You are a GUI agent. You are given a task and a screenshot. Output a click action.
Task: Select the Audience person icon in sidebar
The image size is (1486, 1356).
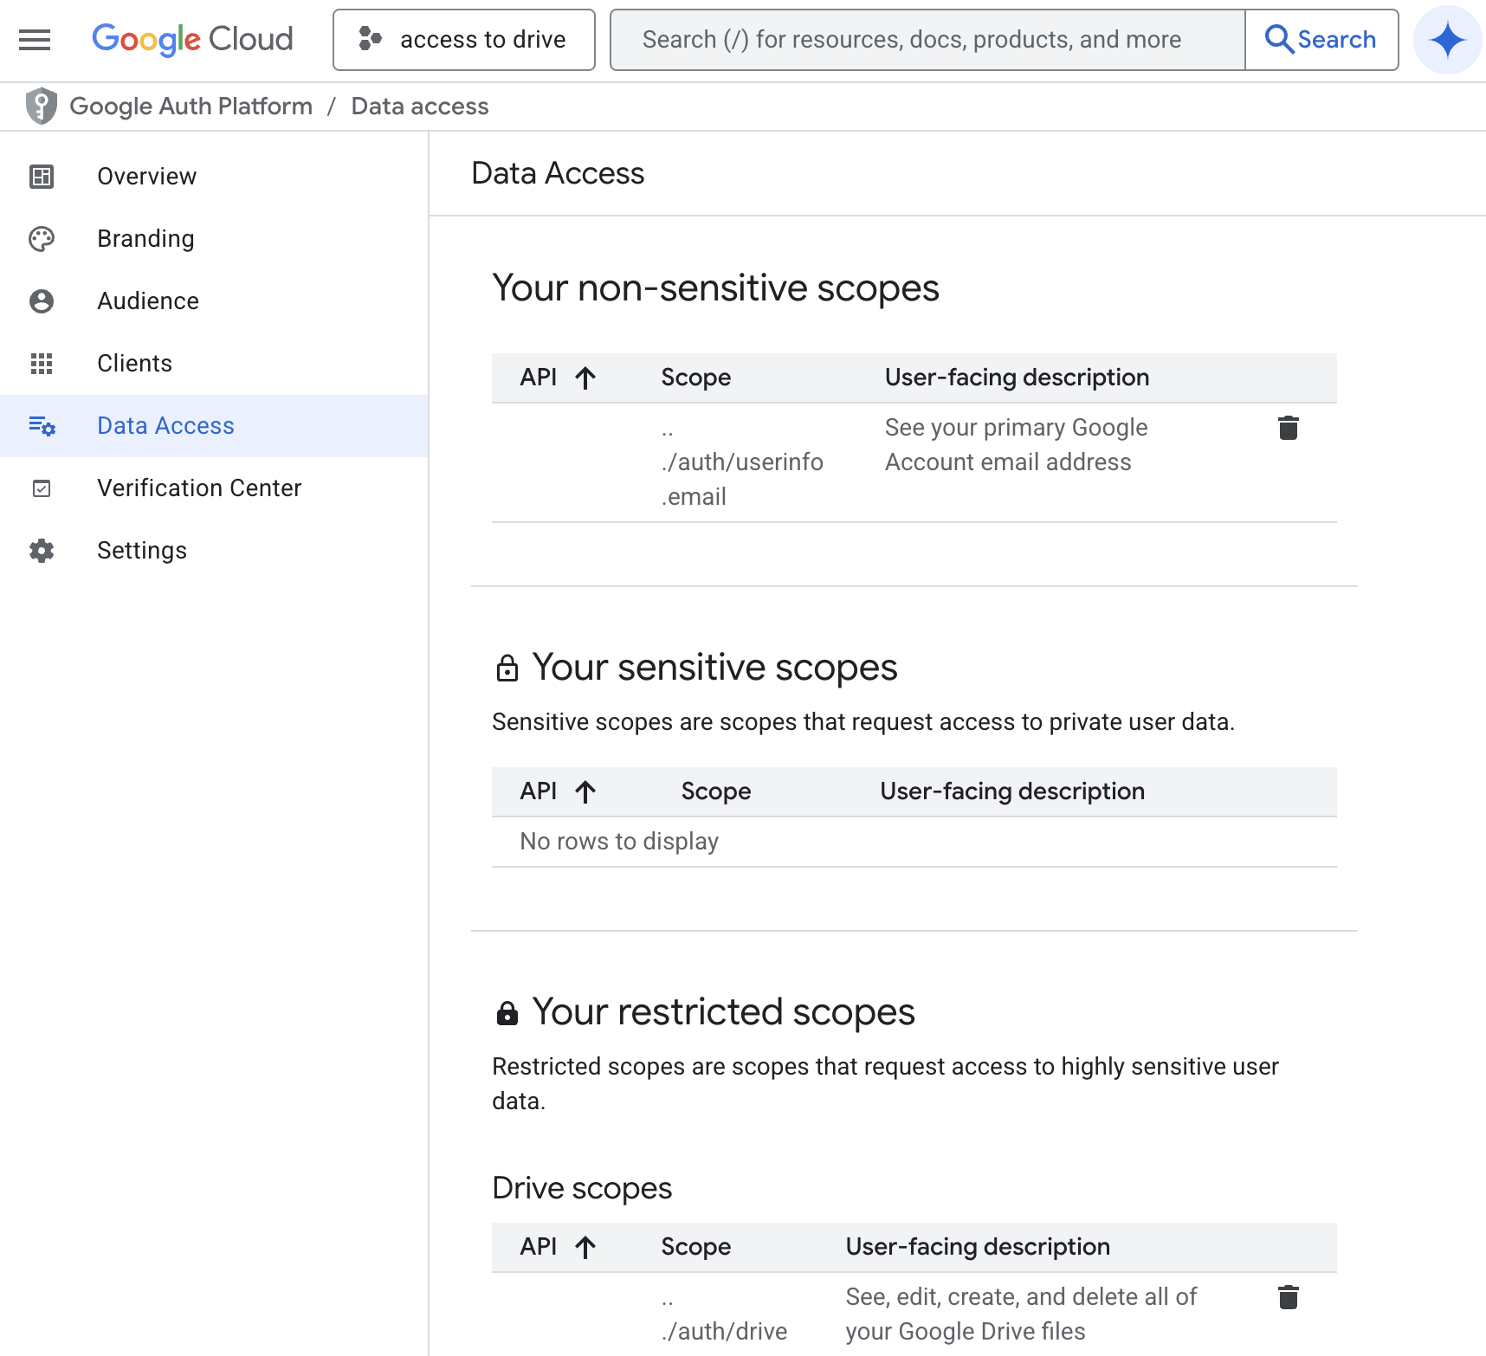(x=41, y=300)
